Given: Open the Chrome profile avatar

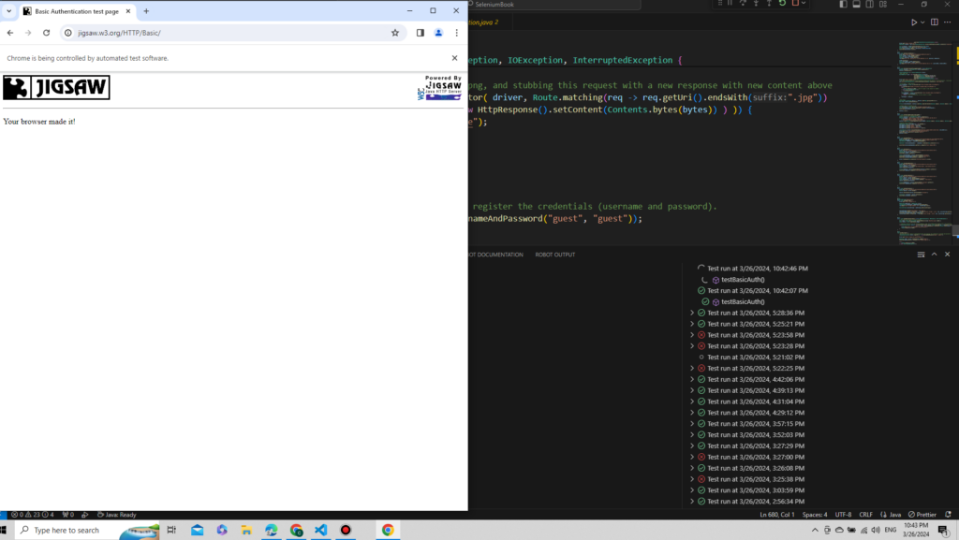Looking at the screenshot, I should 438,33.
